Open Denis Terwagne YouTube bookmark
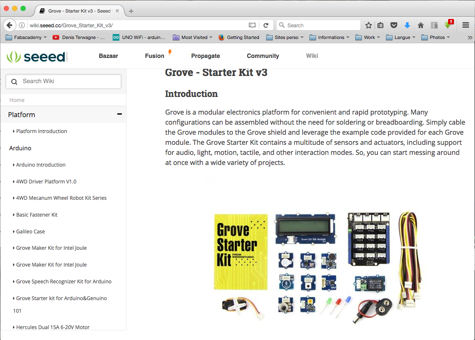Viewport: 475px width, 340px height. coord(79,37)
